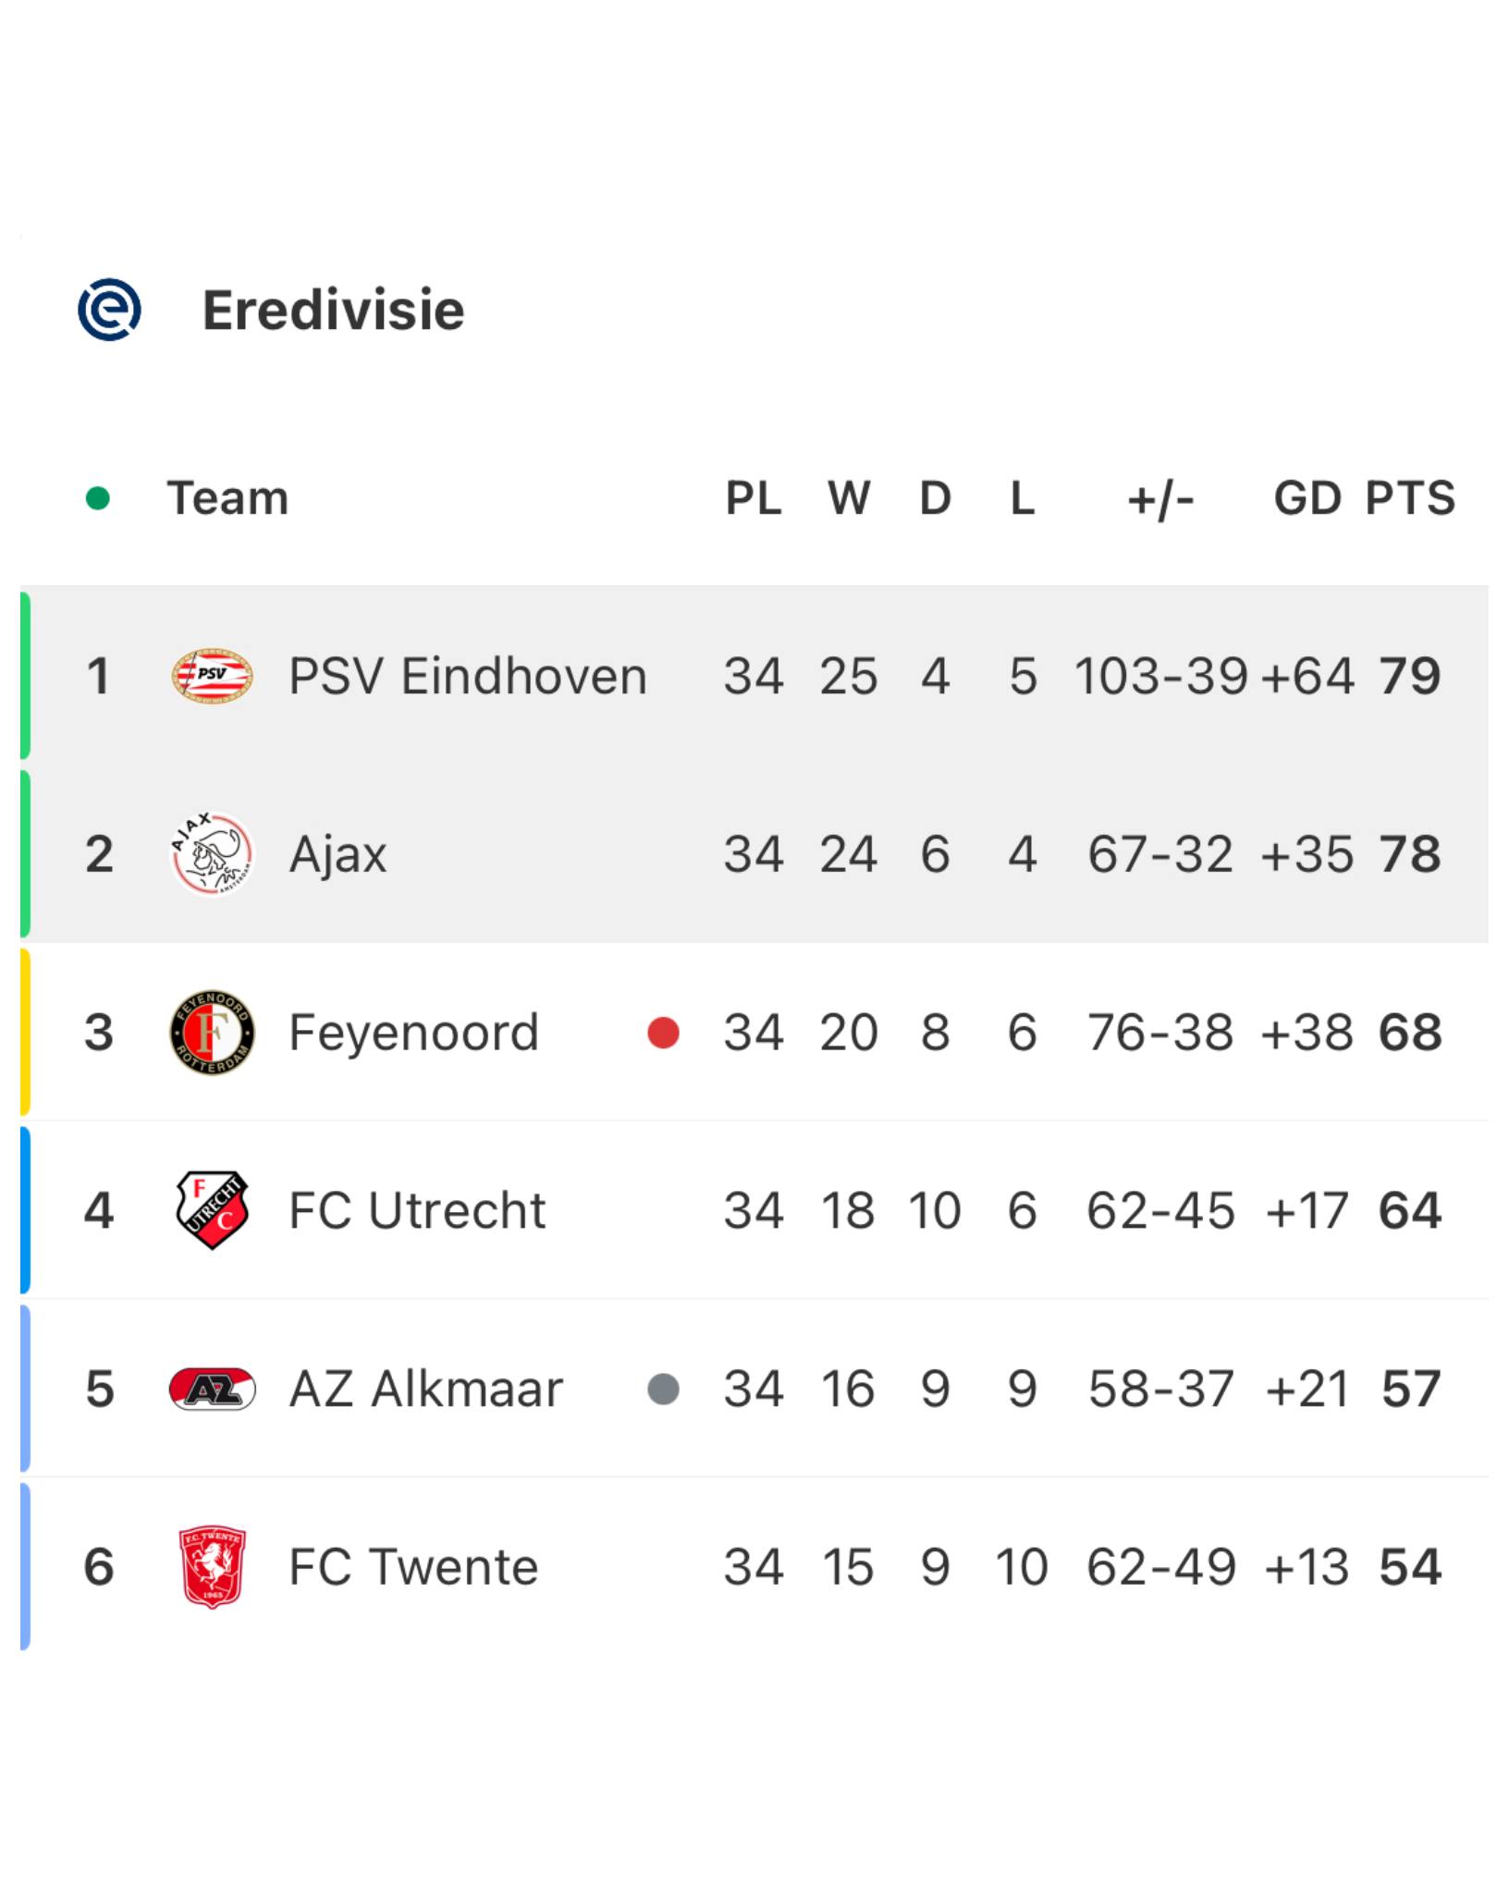Click Feyenoord's 76-38 goals record

pos(1159,1032)
